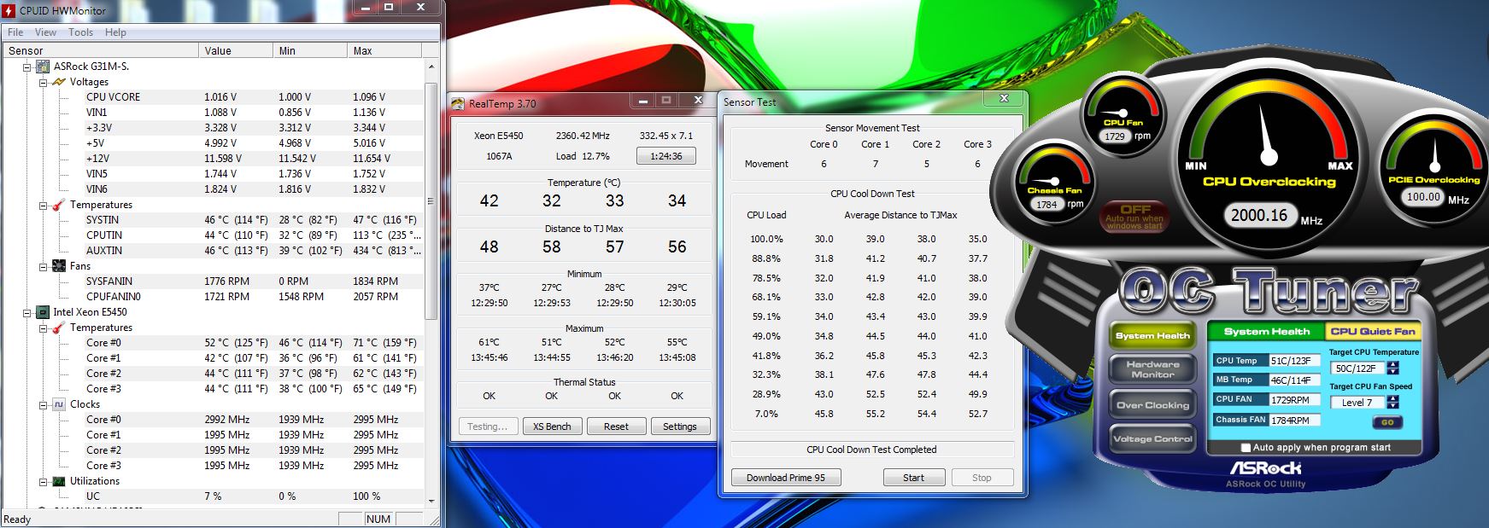Image resolution: width=1489 pixels, height=528 pixels.
Task: Click the Stop button in Sensor Test
Action: (982, 478)
